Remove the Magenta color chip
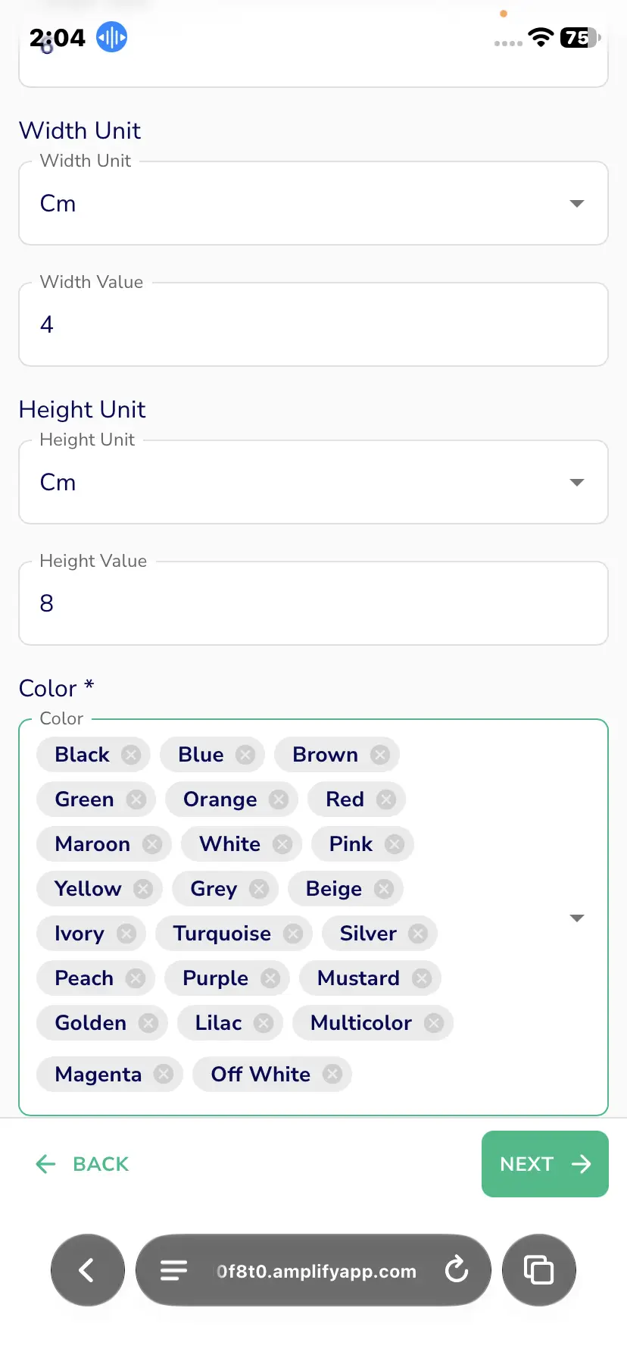Screen dimensions: 627x1358 click(x=164, y=1074)
